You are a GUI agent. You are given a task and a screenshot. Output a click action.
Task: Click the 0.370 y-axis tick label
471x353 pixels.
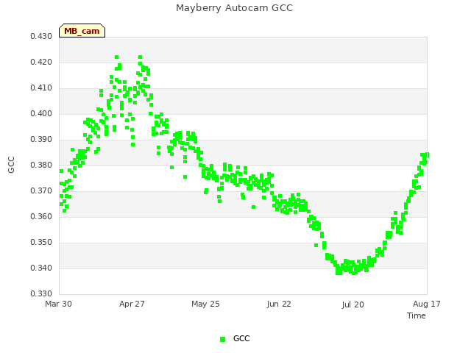coord(41,191)
